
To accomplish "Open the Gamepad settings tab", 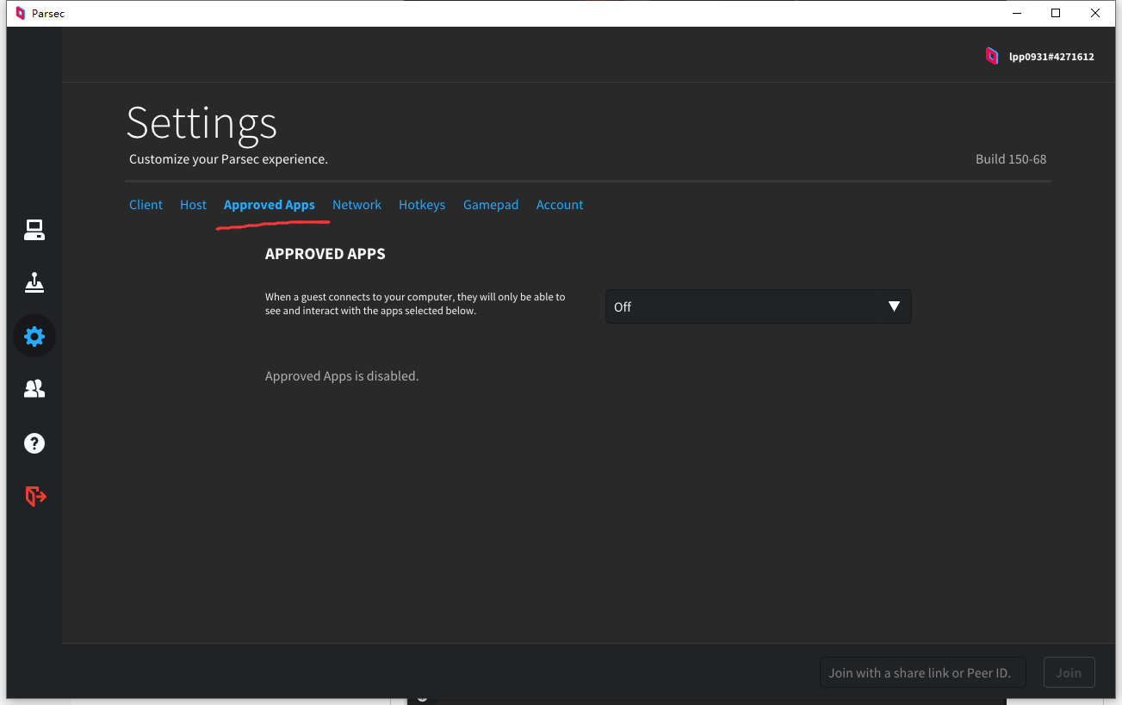I will (491, 205).
